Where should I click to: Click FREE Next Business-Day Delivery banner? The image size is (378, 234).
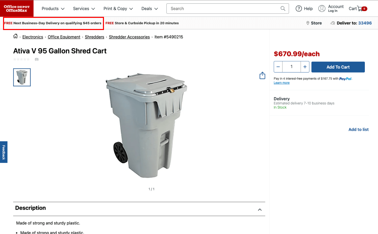click(53, 23)
